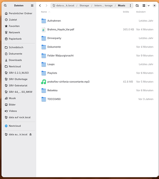Open the hamburger main menu
The image size is (159, 179).
pos(32,5)
